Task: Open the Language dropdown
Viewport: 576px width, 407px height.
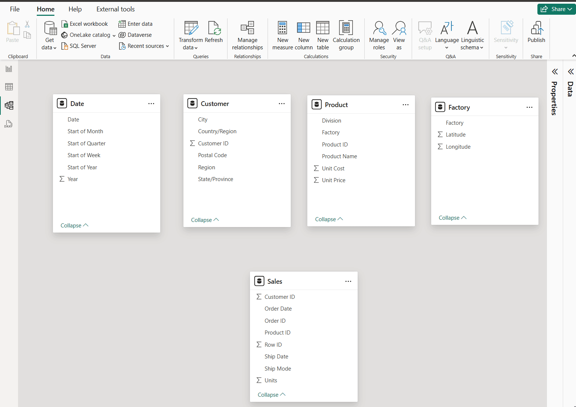Action: (x=447, y=35)
